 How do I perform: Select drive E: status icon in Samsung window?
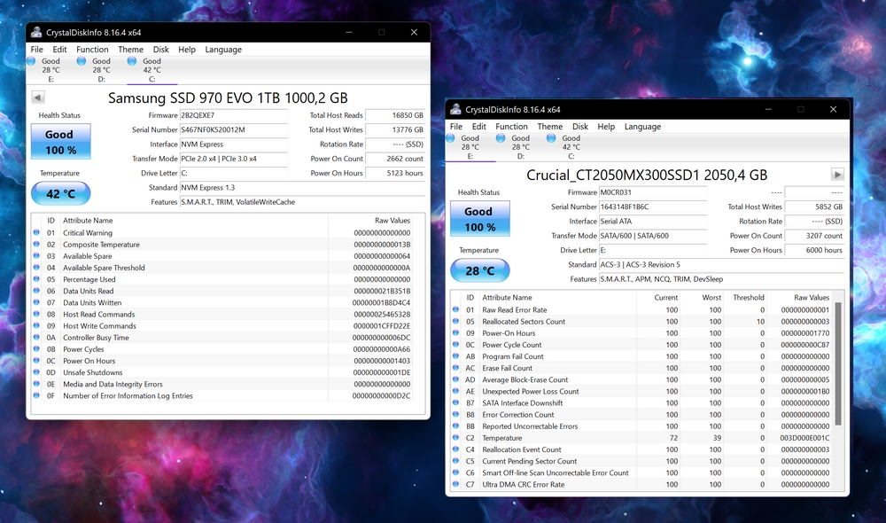pos(31,61)
